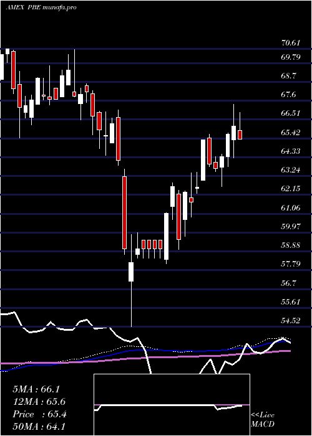Click the AMEX PBE munafa.pro title
The image size is (312, 436).
(41, 7)
